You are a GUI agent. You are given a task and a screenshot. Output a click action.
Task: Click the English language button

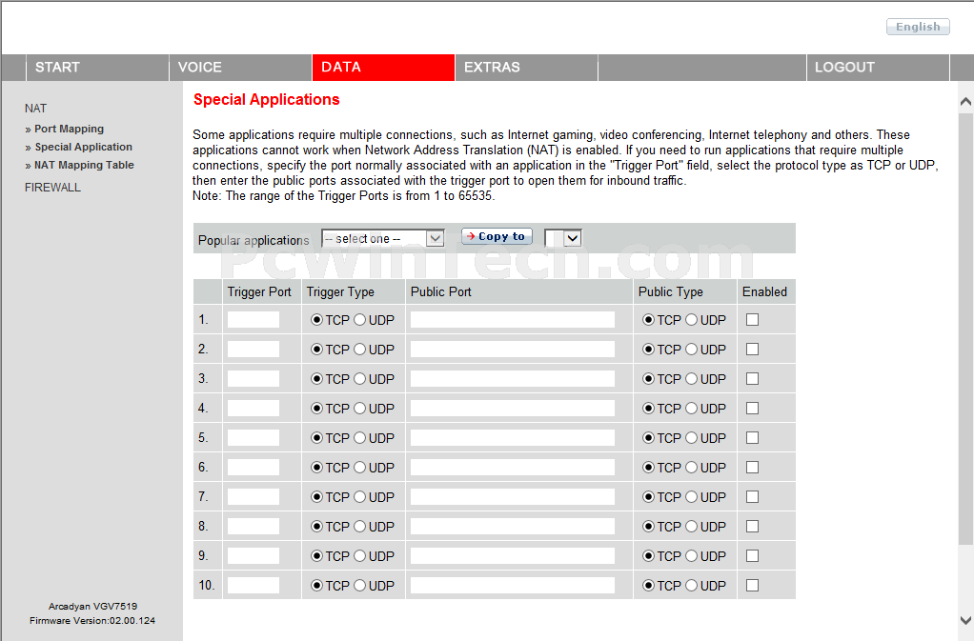click(918, 27)
